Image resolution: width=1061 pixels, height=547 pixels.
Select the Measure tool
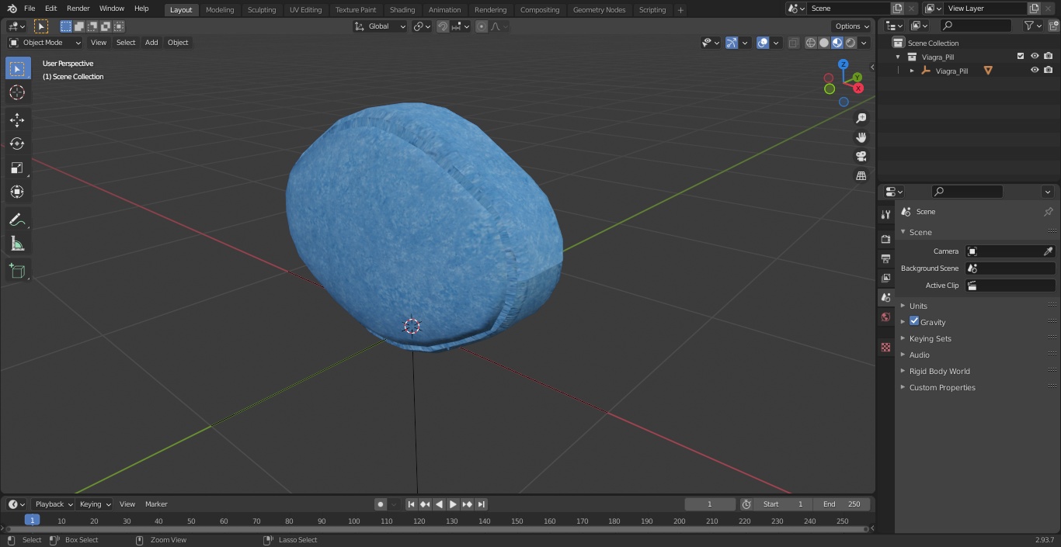click(x=17, y=244)
